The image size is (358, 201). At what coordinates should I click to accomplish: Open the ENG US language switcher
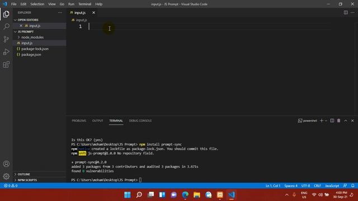[304, 195]
